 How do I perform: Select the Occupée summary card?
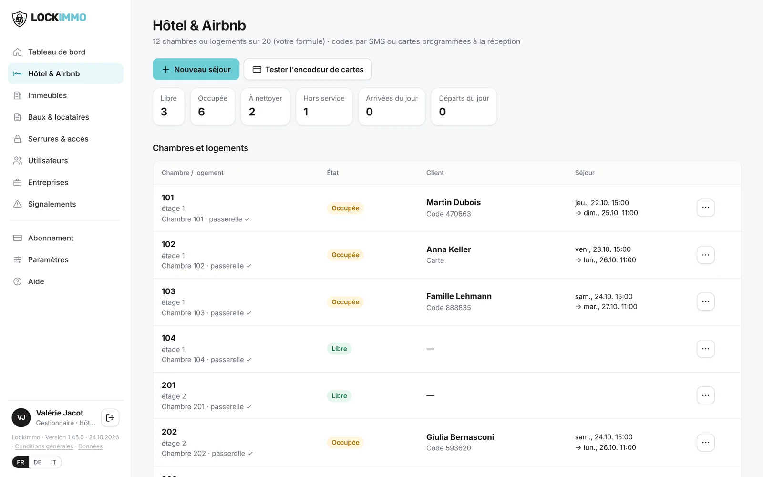[x=213, y=106]
